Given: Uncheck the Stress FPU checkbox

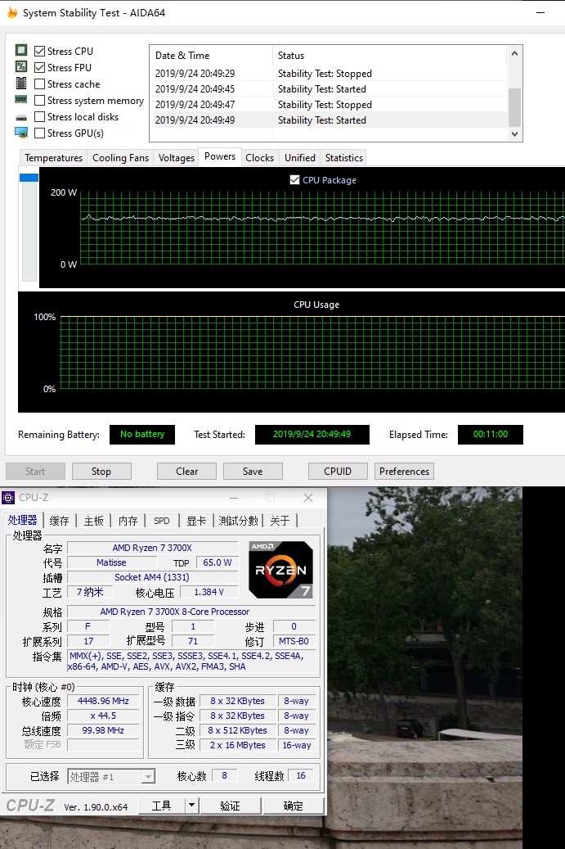Looking at the screenshot, I should coord(39,68).
